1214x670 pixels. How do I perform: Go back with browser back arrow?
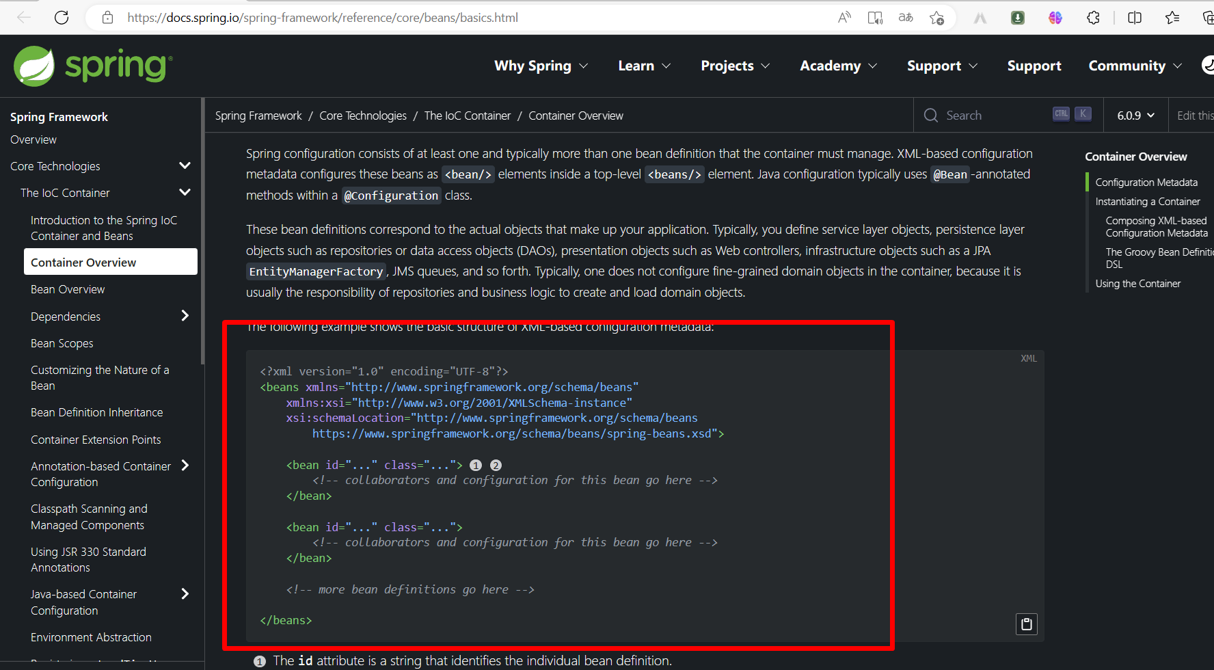click(x=24, y=18)
